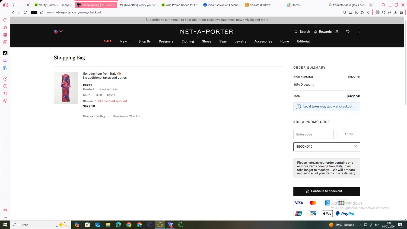The width and height of the screenshot is (407, 229).
Task: Reload the page with browser refresh
Action: pyautogui.click(x=25, y=12)
